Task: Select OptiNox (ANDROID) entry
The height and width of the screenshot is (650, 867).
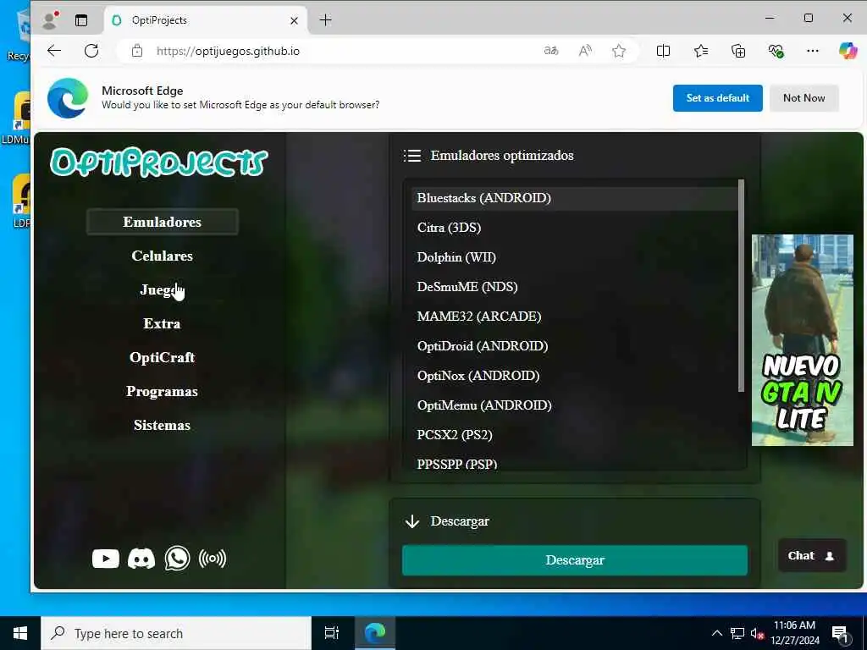Action: (574, 376)
